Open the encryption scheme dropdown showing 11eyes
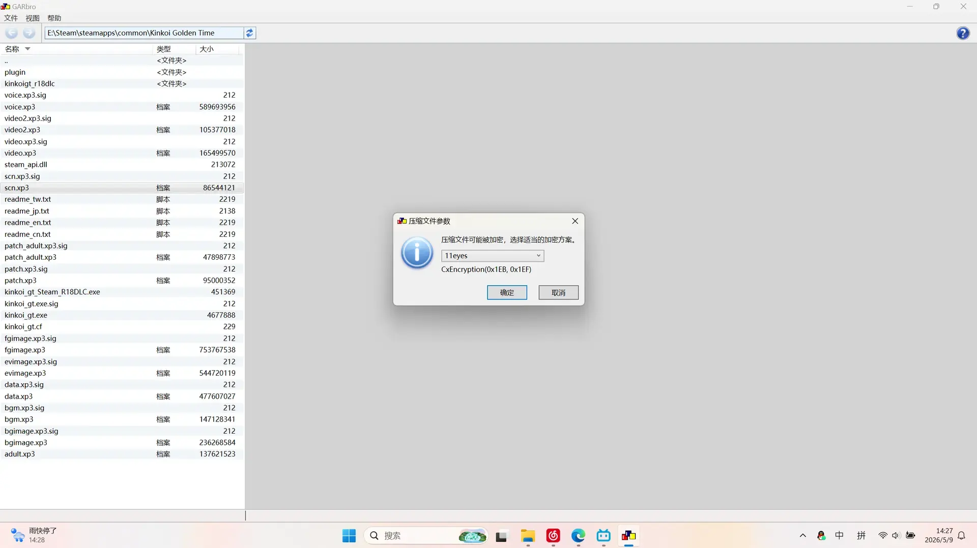 coord(492,256)
